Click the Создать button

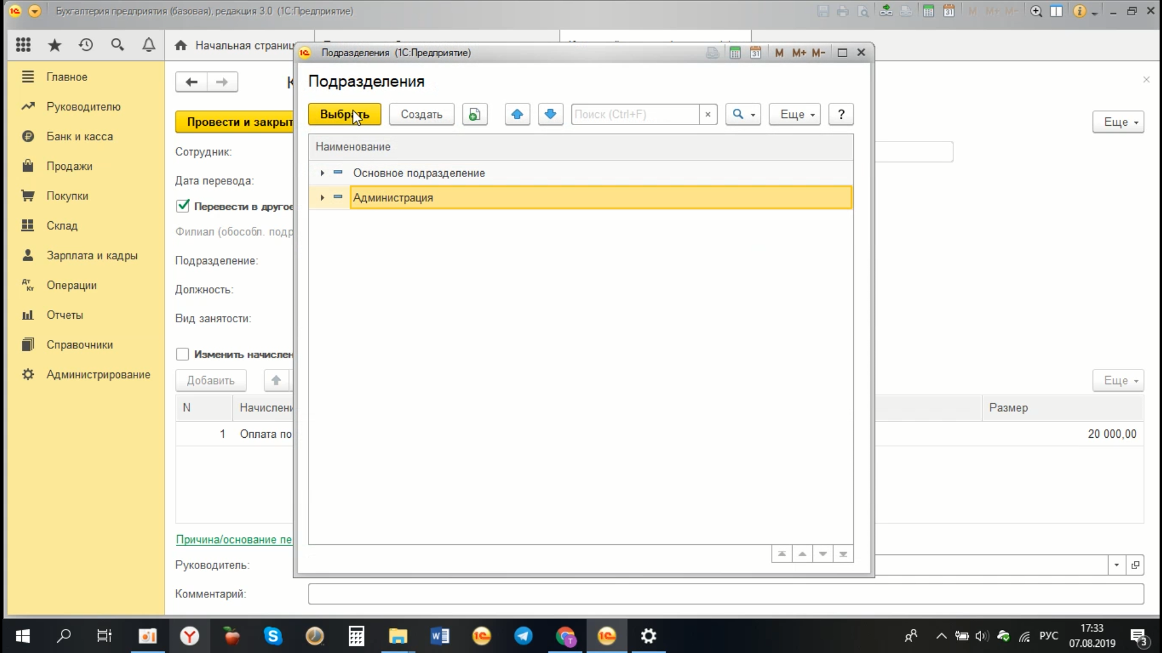point(421,114)
